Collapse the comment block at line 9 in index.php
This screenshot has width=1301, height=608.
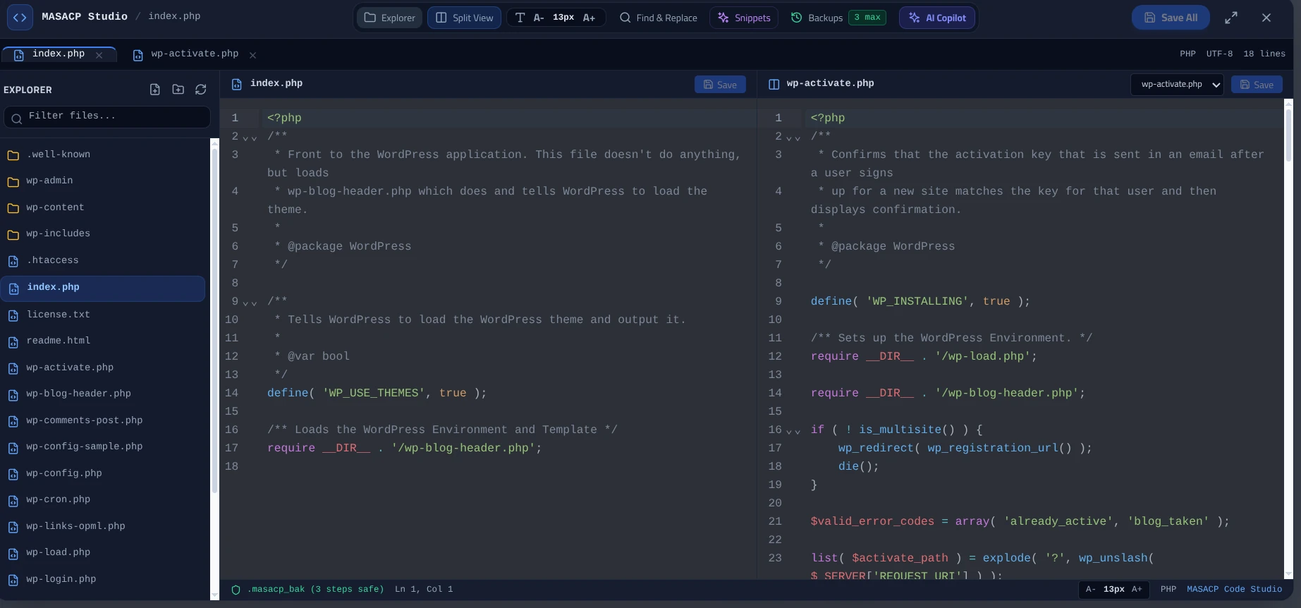pyautogui.click(x=250, y=303)
